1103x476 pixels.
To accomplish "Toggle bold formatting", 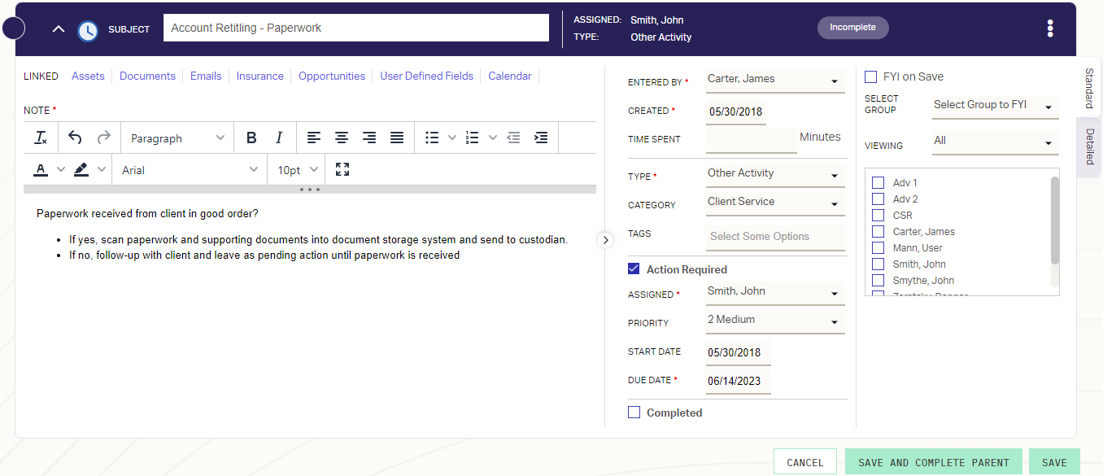I will (251, 138).
